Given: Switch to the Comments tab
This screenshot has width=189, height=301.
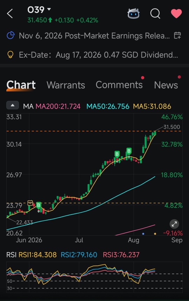Looking at the screenshot, I should click(x=119, y=85).
